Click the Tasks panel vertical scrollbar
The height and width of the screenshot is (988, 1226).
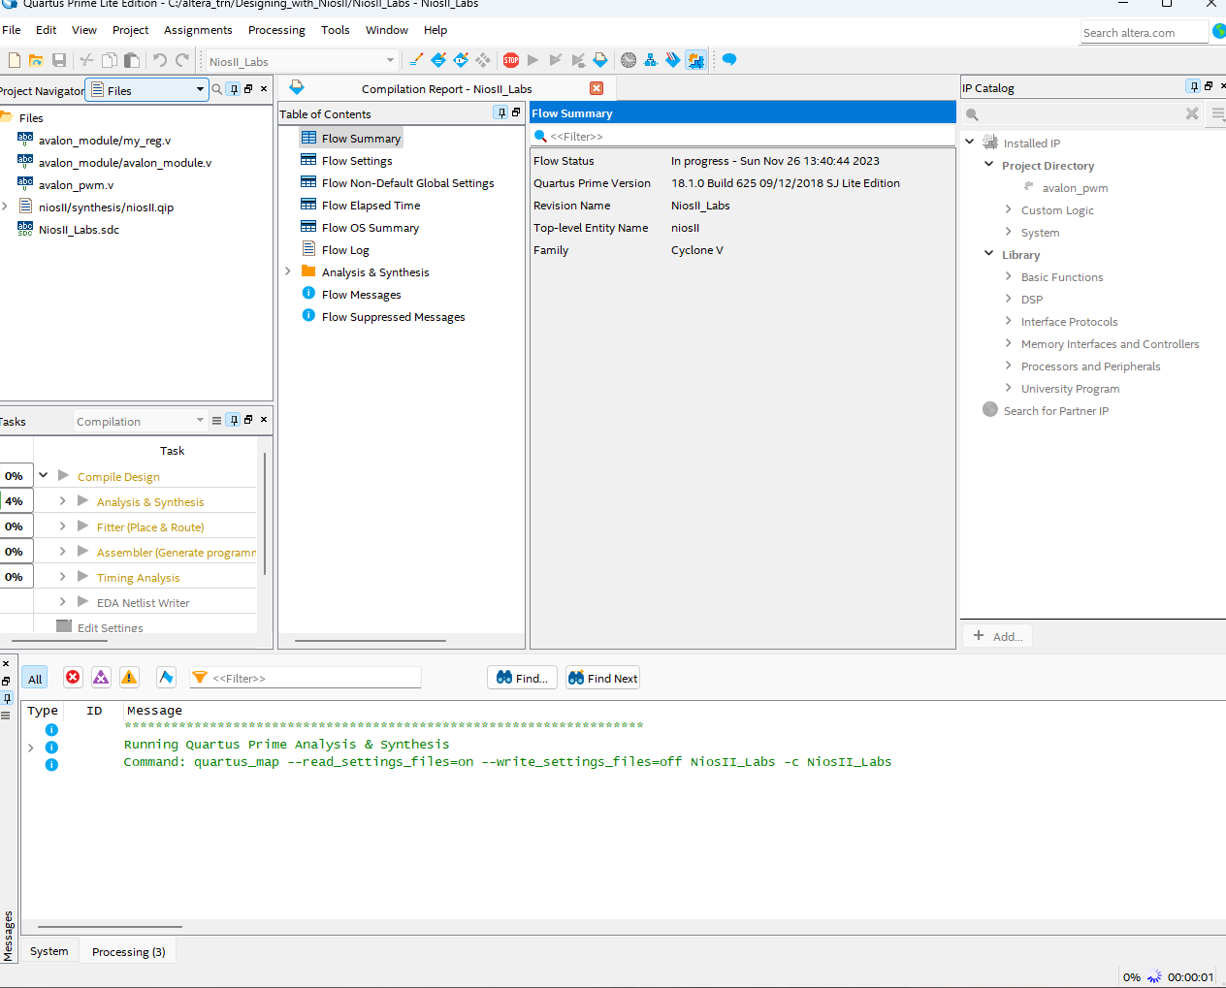pyautogui.click(x=265, y=513)
